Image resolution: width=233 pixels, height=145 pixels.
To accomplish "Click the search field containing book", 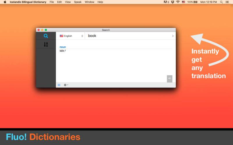I will point(128,36).
